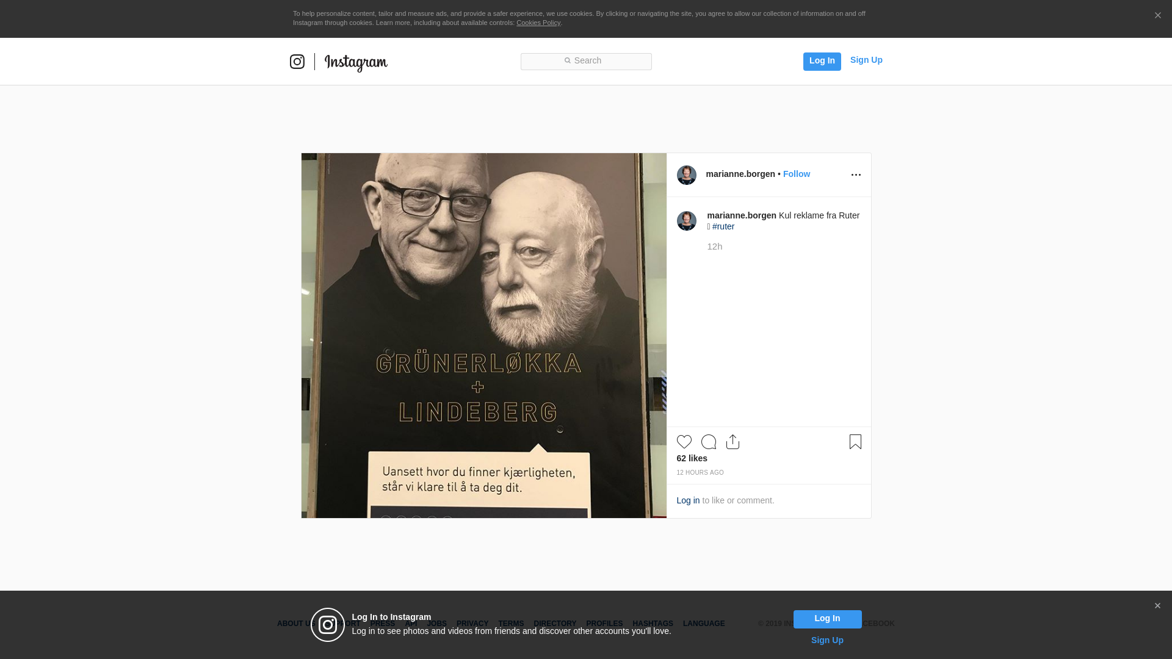Open the Instagram wordmark home link
Viewport: 1172px width, 659px height.
point(356,63)
